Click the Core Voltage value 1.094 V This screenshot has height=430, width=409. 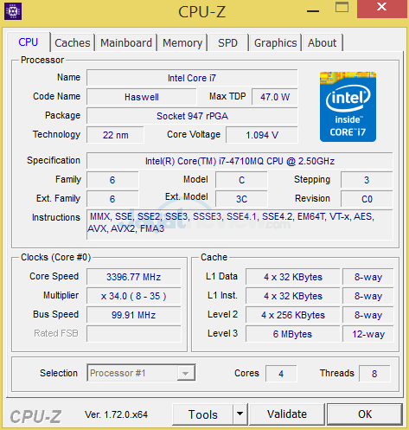(x=262, y=135)
